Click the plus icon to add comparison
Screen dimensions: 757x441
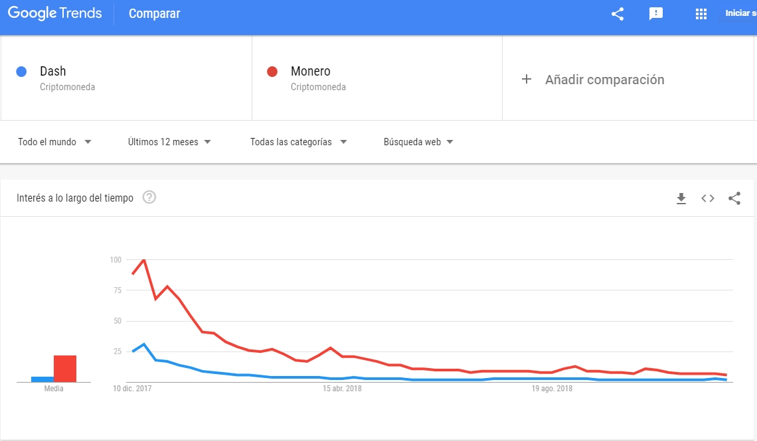pos(527,79)
